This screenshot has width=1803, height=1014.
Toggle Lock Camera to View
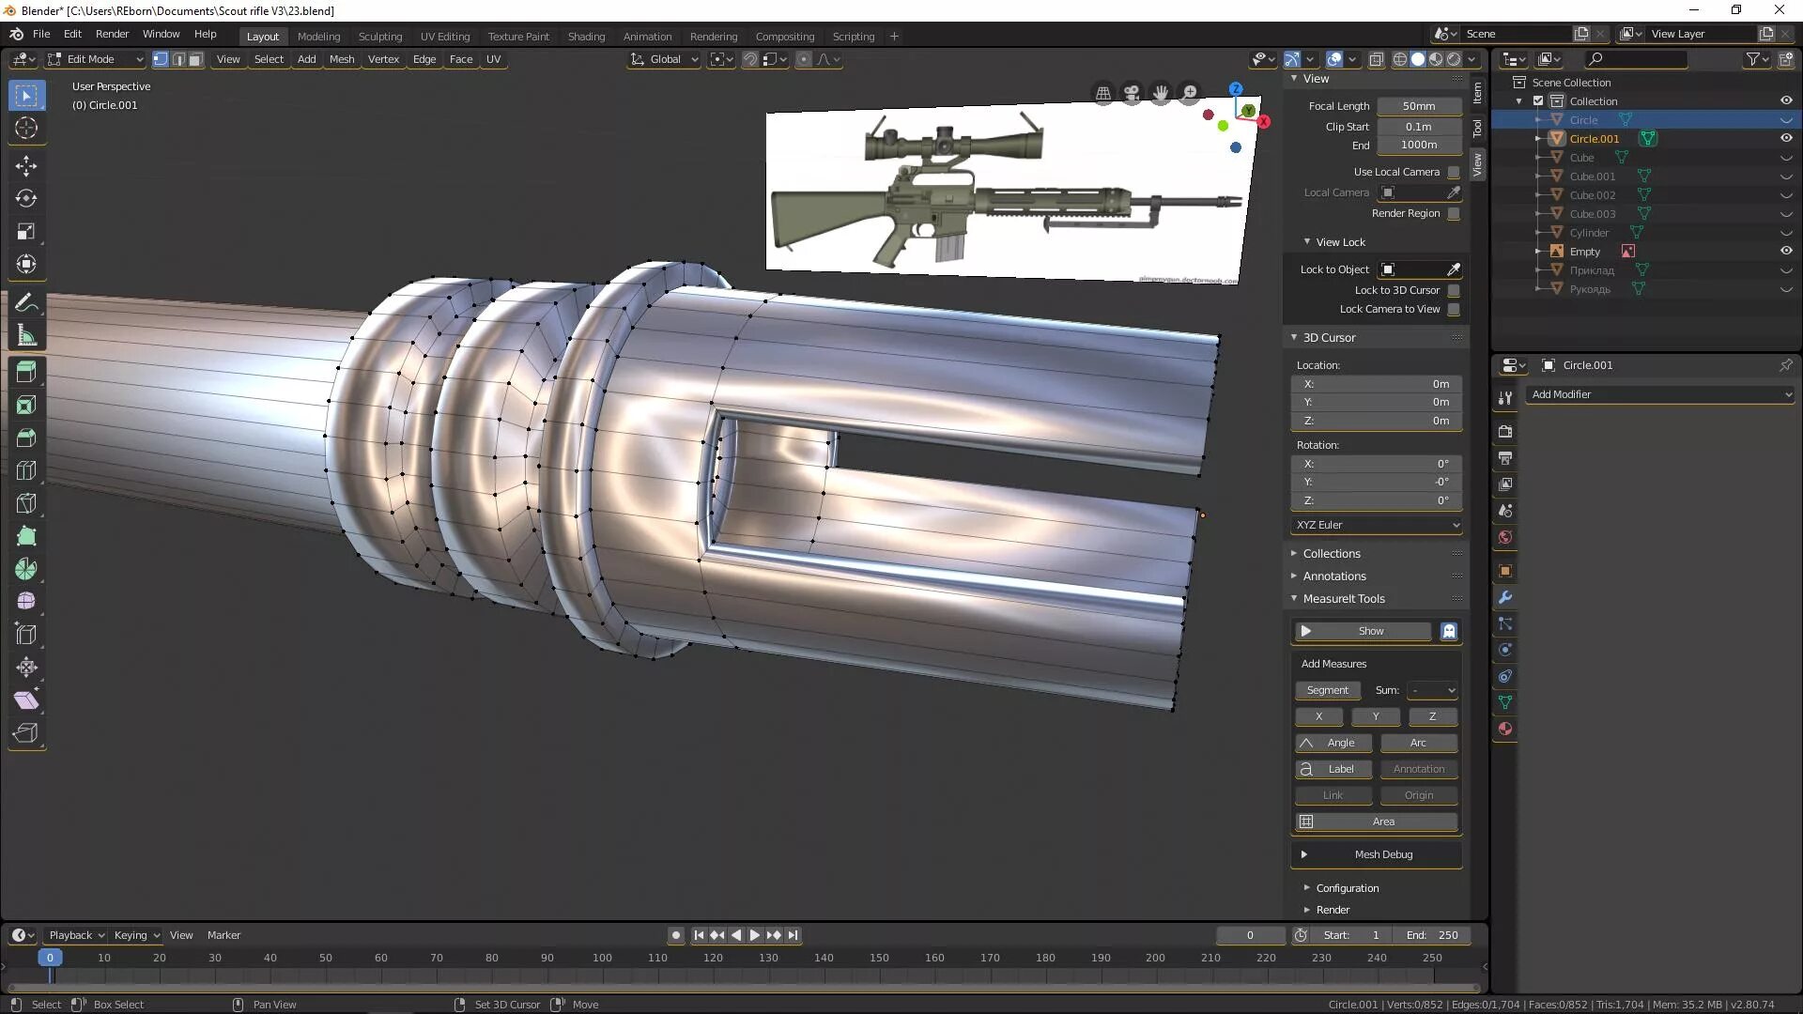1455,308
